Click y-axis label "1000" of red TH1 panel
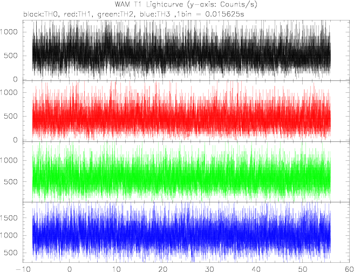Screen dimensions: 354x272 pyautogui.click(x=9, y=92)
